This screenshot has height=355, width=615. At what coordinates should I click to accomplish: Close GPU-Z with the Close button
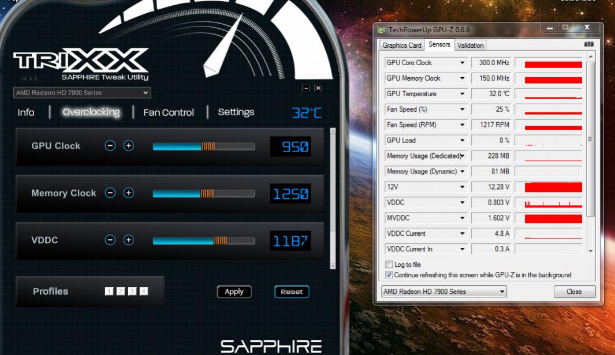[x=574, y=292]
